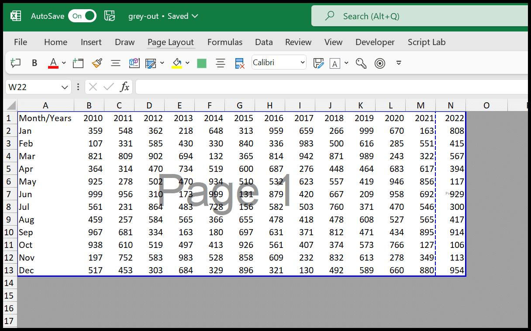
Task: Click the three-dot handle beside Name Box
Action: (78, 87)
